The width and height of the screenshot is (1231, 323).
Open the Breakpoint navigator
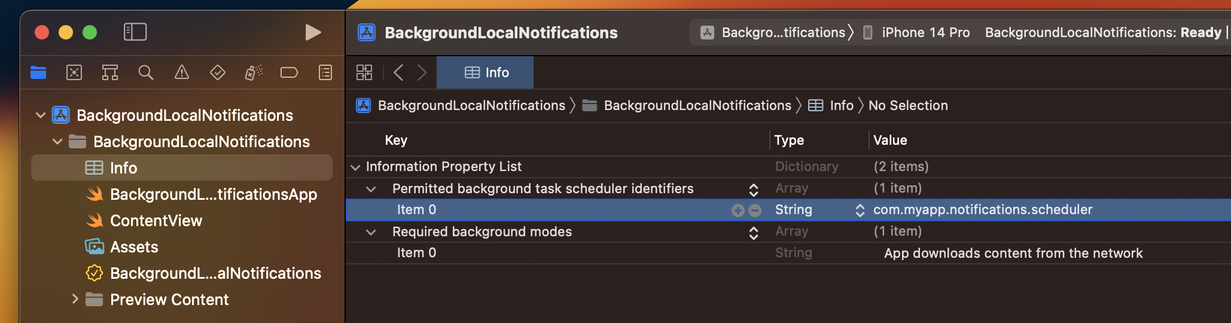click(290, 72)
